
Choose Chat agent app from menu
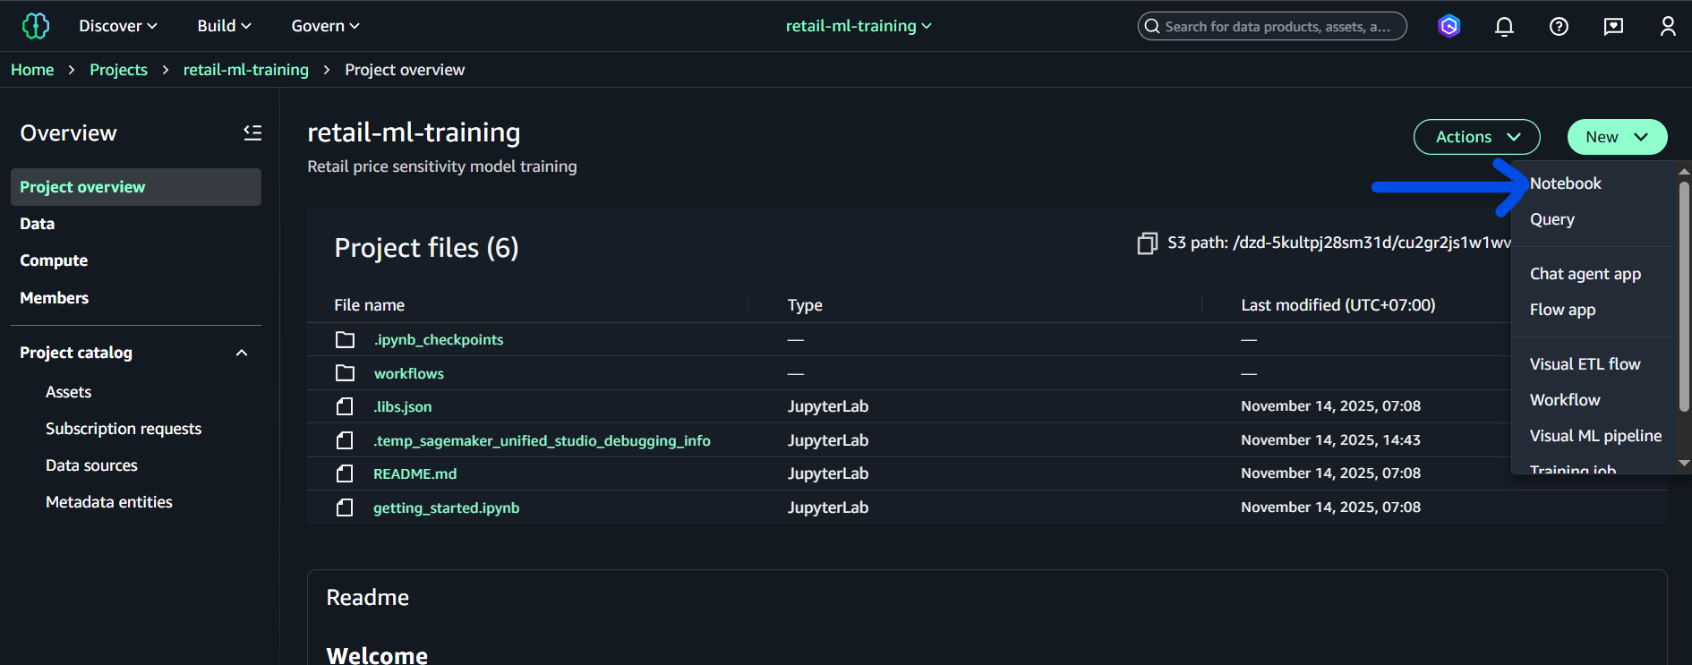[x=1585, y=274]
